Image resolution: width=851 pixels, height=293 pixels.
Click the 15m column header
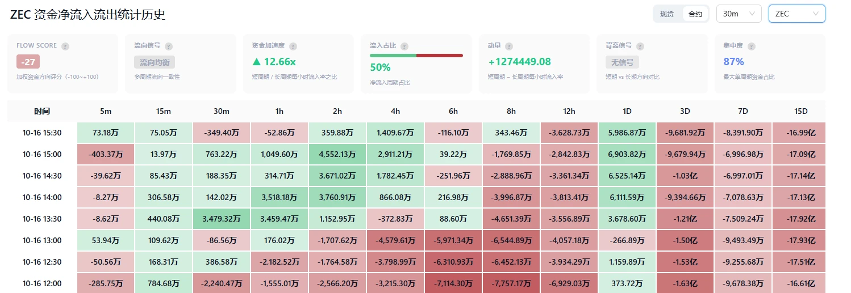(164, 111)
